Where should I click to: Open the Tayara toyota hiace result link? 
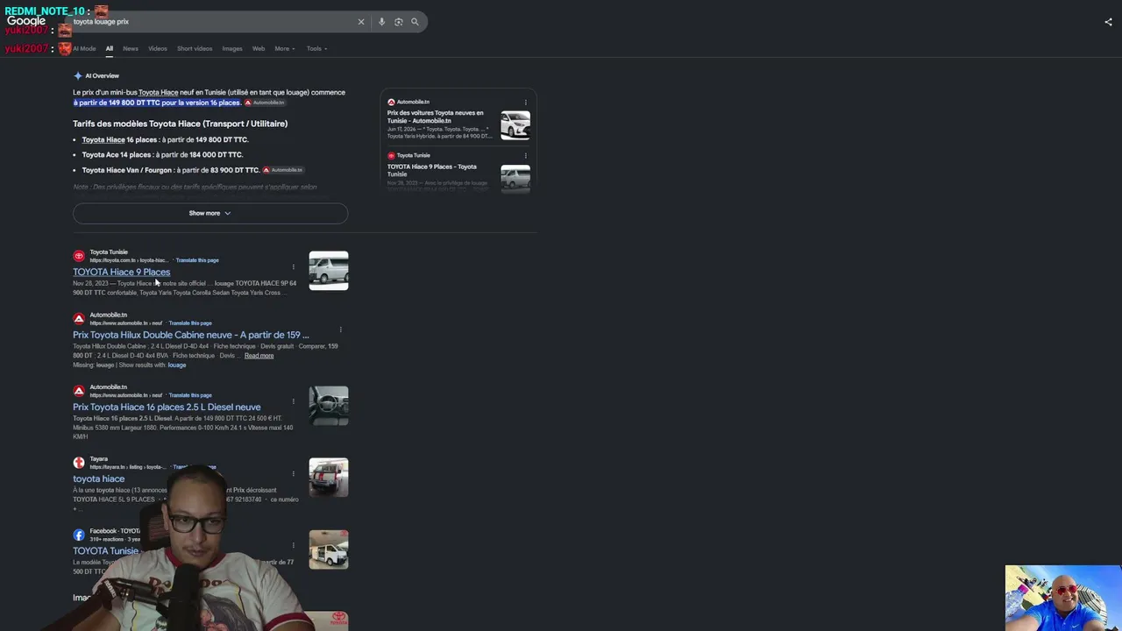(99, 479)
